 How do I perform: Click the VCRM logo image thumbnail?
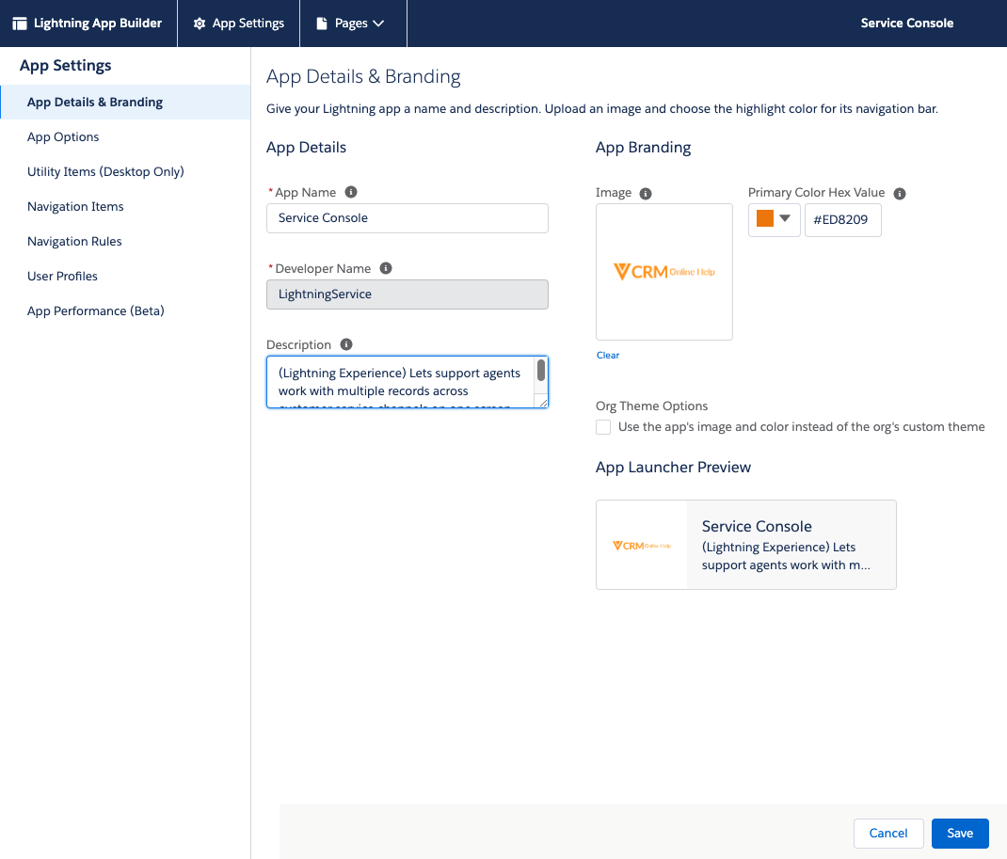point(664,272)
